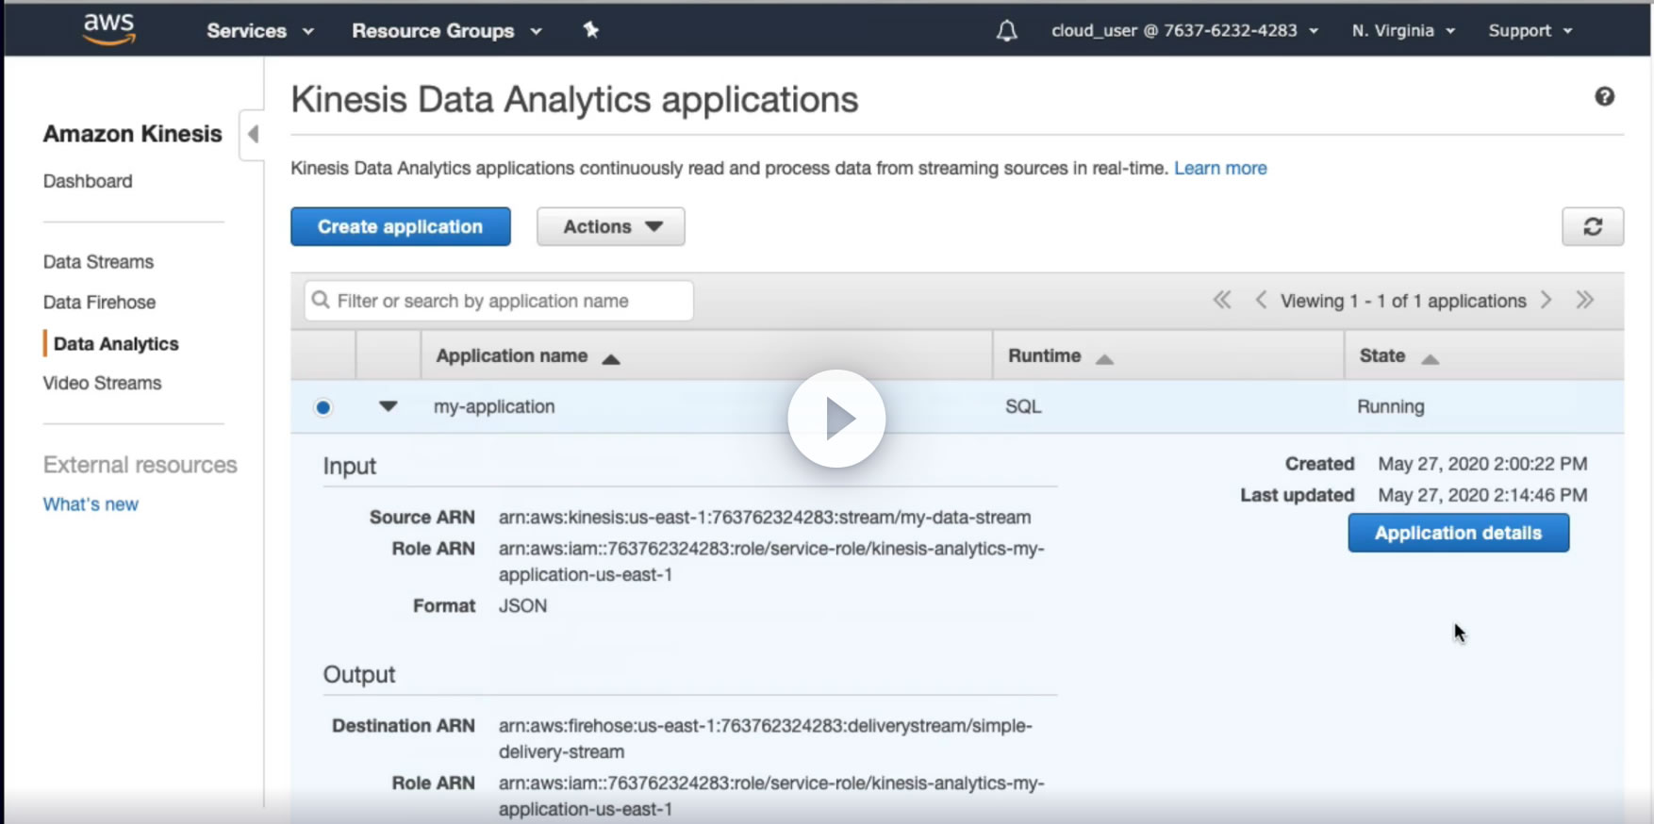
Task: Expand the Services menu
Action: [260, 31]
